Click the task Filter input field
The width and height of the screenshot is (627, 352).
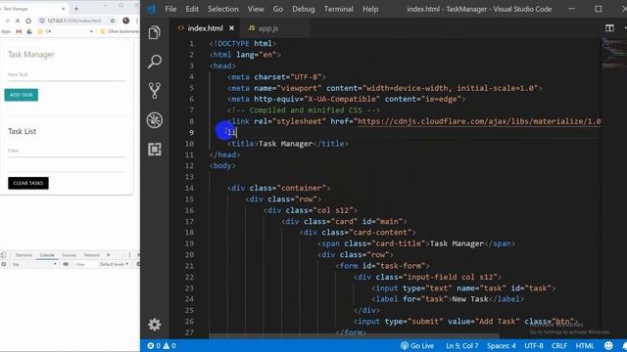[67, 151]
